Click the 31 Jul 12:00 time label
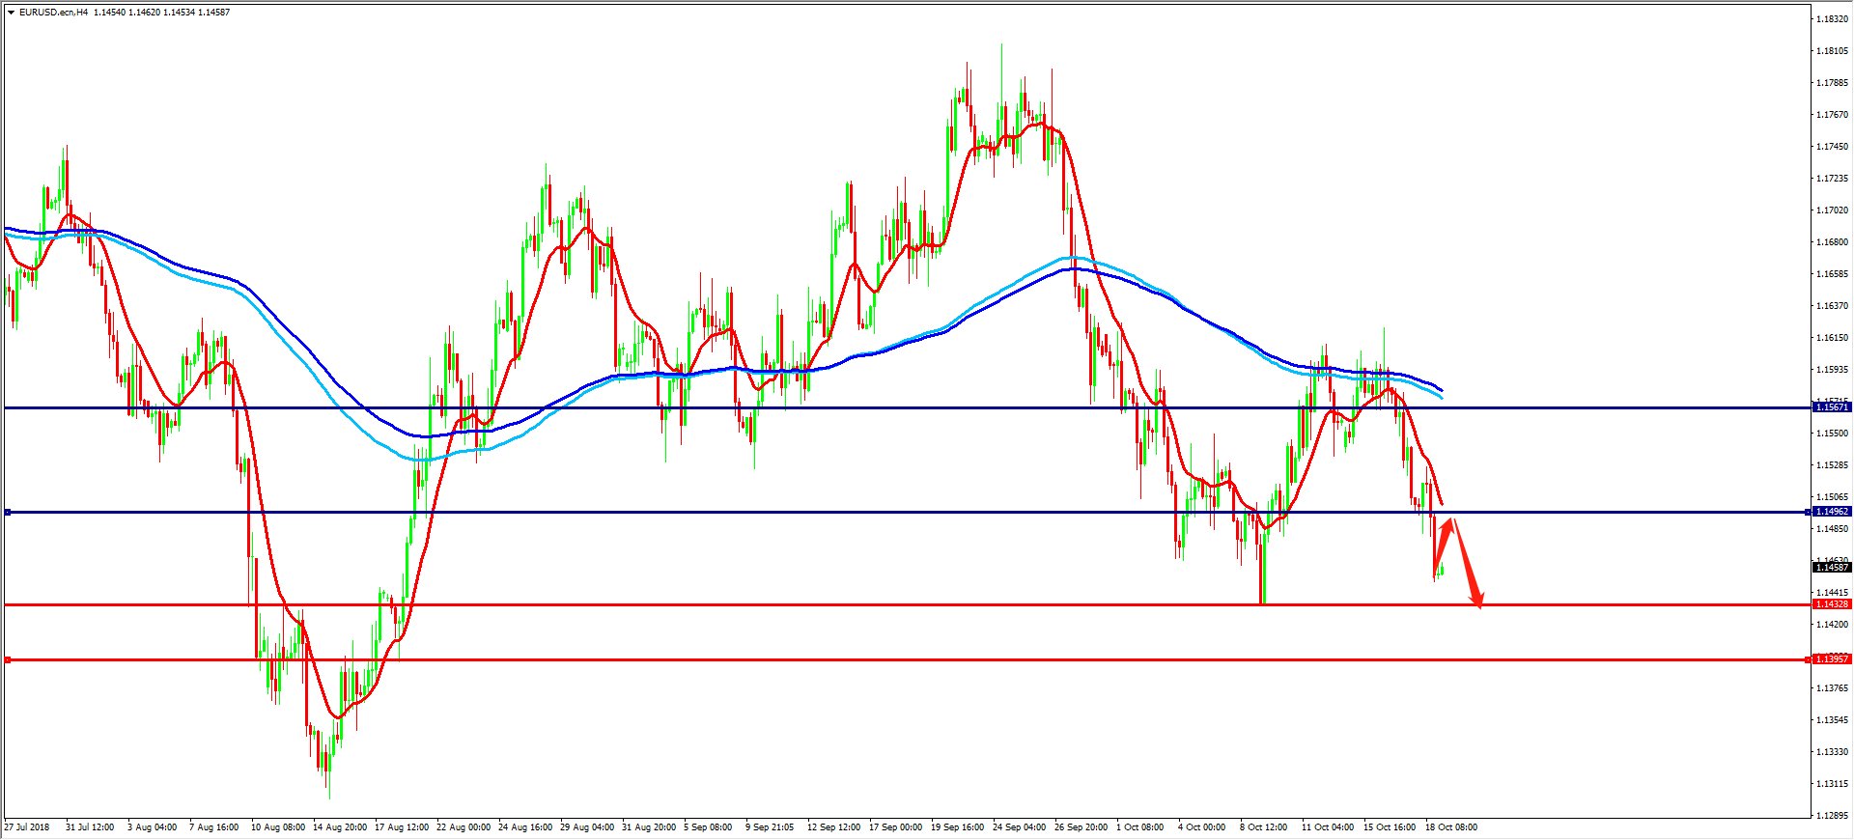The width and height of the screenshot is (1854, 840). pos(90,827)
